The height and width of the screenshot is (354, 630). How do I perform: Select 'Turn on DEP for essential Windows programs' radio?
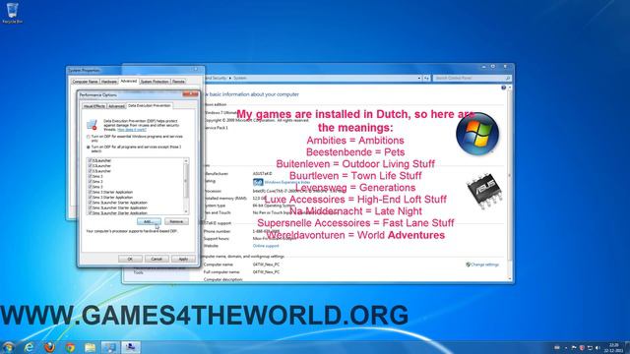point(89,137)
